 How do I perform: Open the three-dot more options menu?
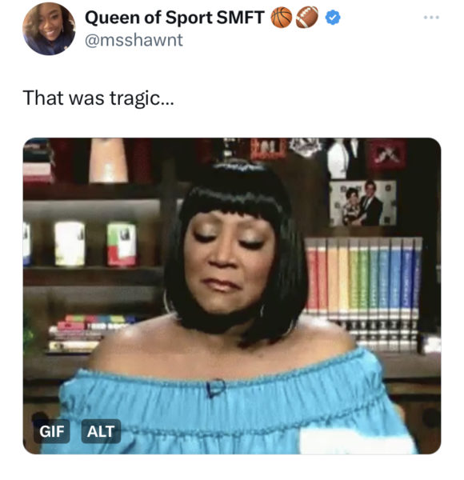[431, 18]
